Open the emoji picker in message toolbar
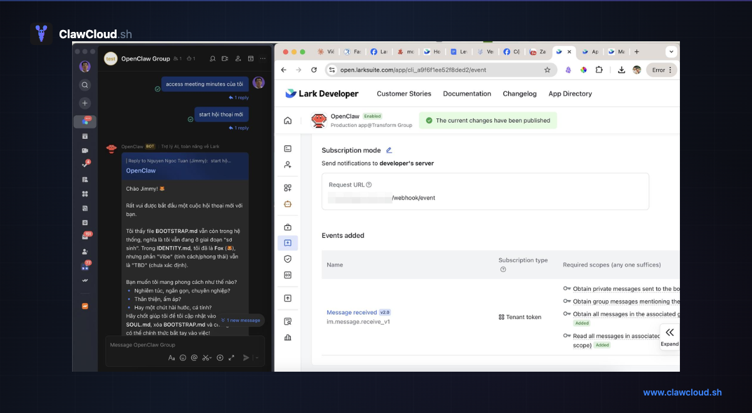This screenshot has width=752, height=413. pyautogui.click(x=183, y=357)
